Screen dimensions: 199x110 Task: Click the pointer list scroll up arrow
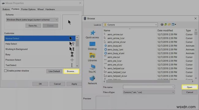coord(77,37)
